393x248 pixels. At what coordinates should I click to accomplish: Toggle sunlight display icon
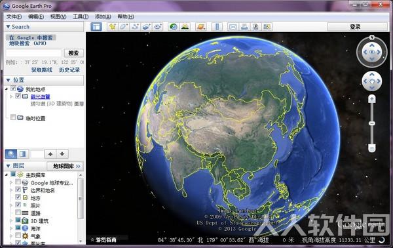pyautogui.click(x=185, y=27)
